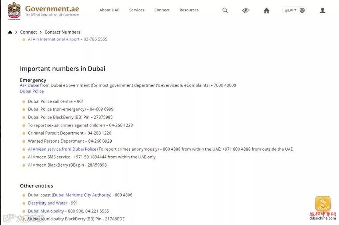Viewport: 339px width, 225px height.
Task: Toggle the accessibility eye icon
Action: click(x=246, y=10)
